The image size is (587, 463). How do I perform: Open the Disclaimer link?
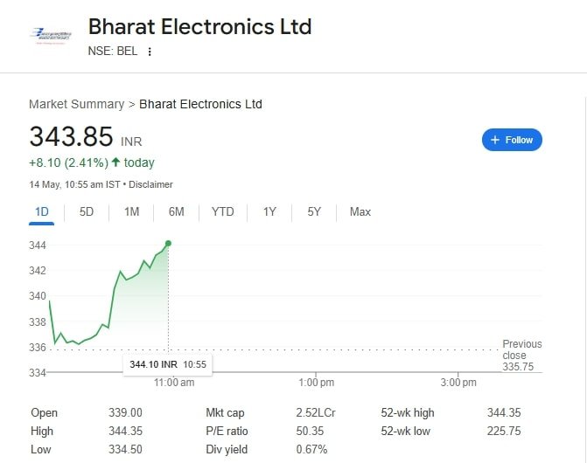[151, 184]
